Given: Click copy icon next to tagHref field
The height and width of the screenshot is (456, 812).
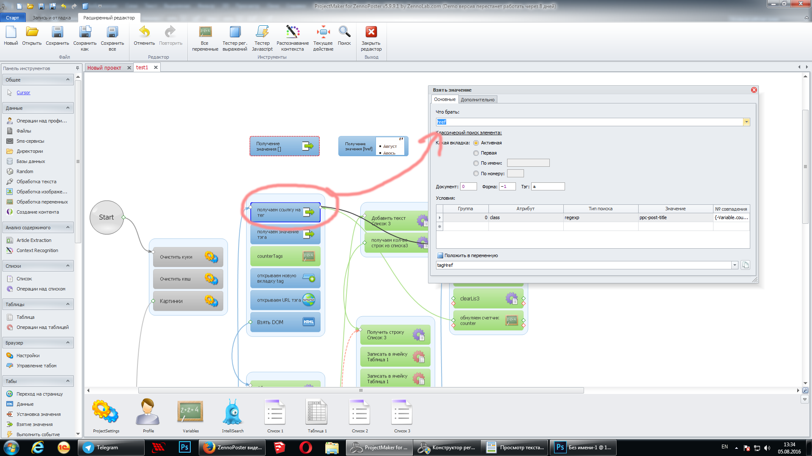Looking at the screenshot, I should tap(745, 265).
